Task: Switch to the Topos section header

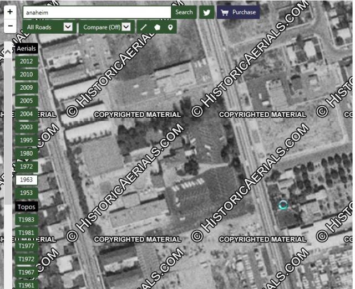Action: coord(26,207)
